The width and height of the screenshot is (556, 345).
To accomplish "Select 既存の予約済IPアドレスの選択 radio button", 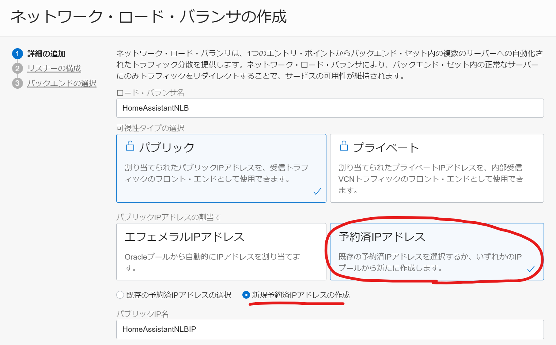I will coord(120,295).
